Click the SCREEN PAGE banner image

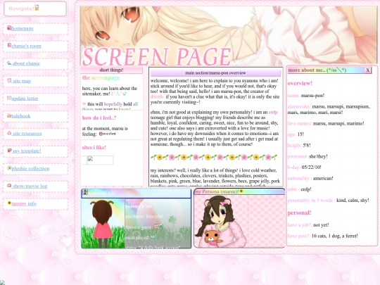(x=229, y=36)
